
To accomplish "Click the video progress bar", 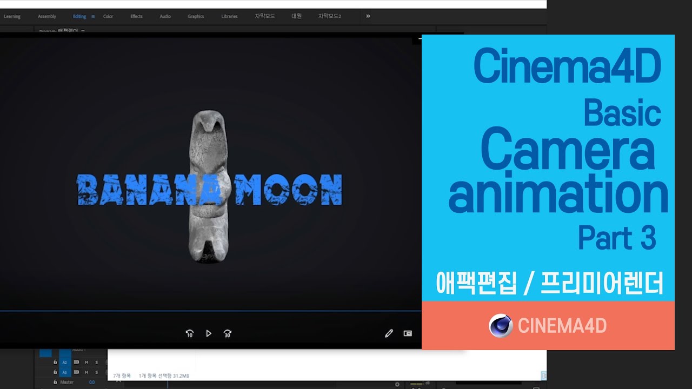I will click(x=210, y=311).
